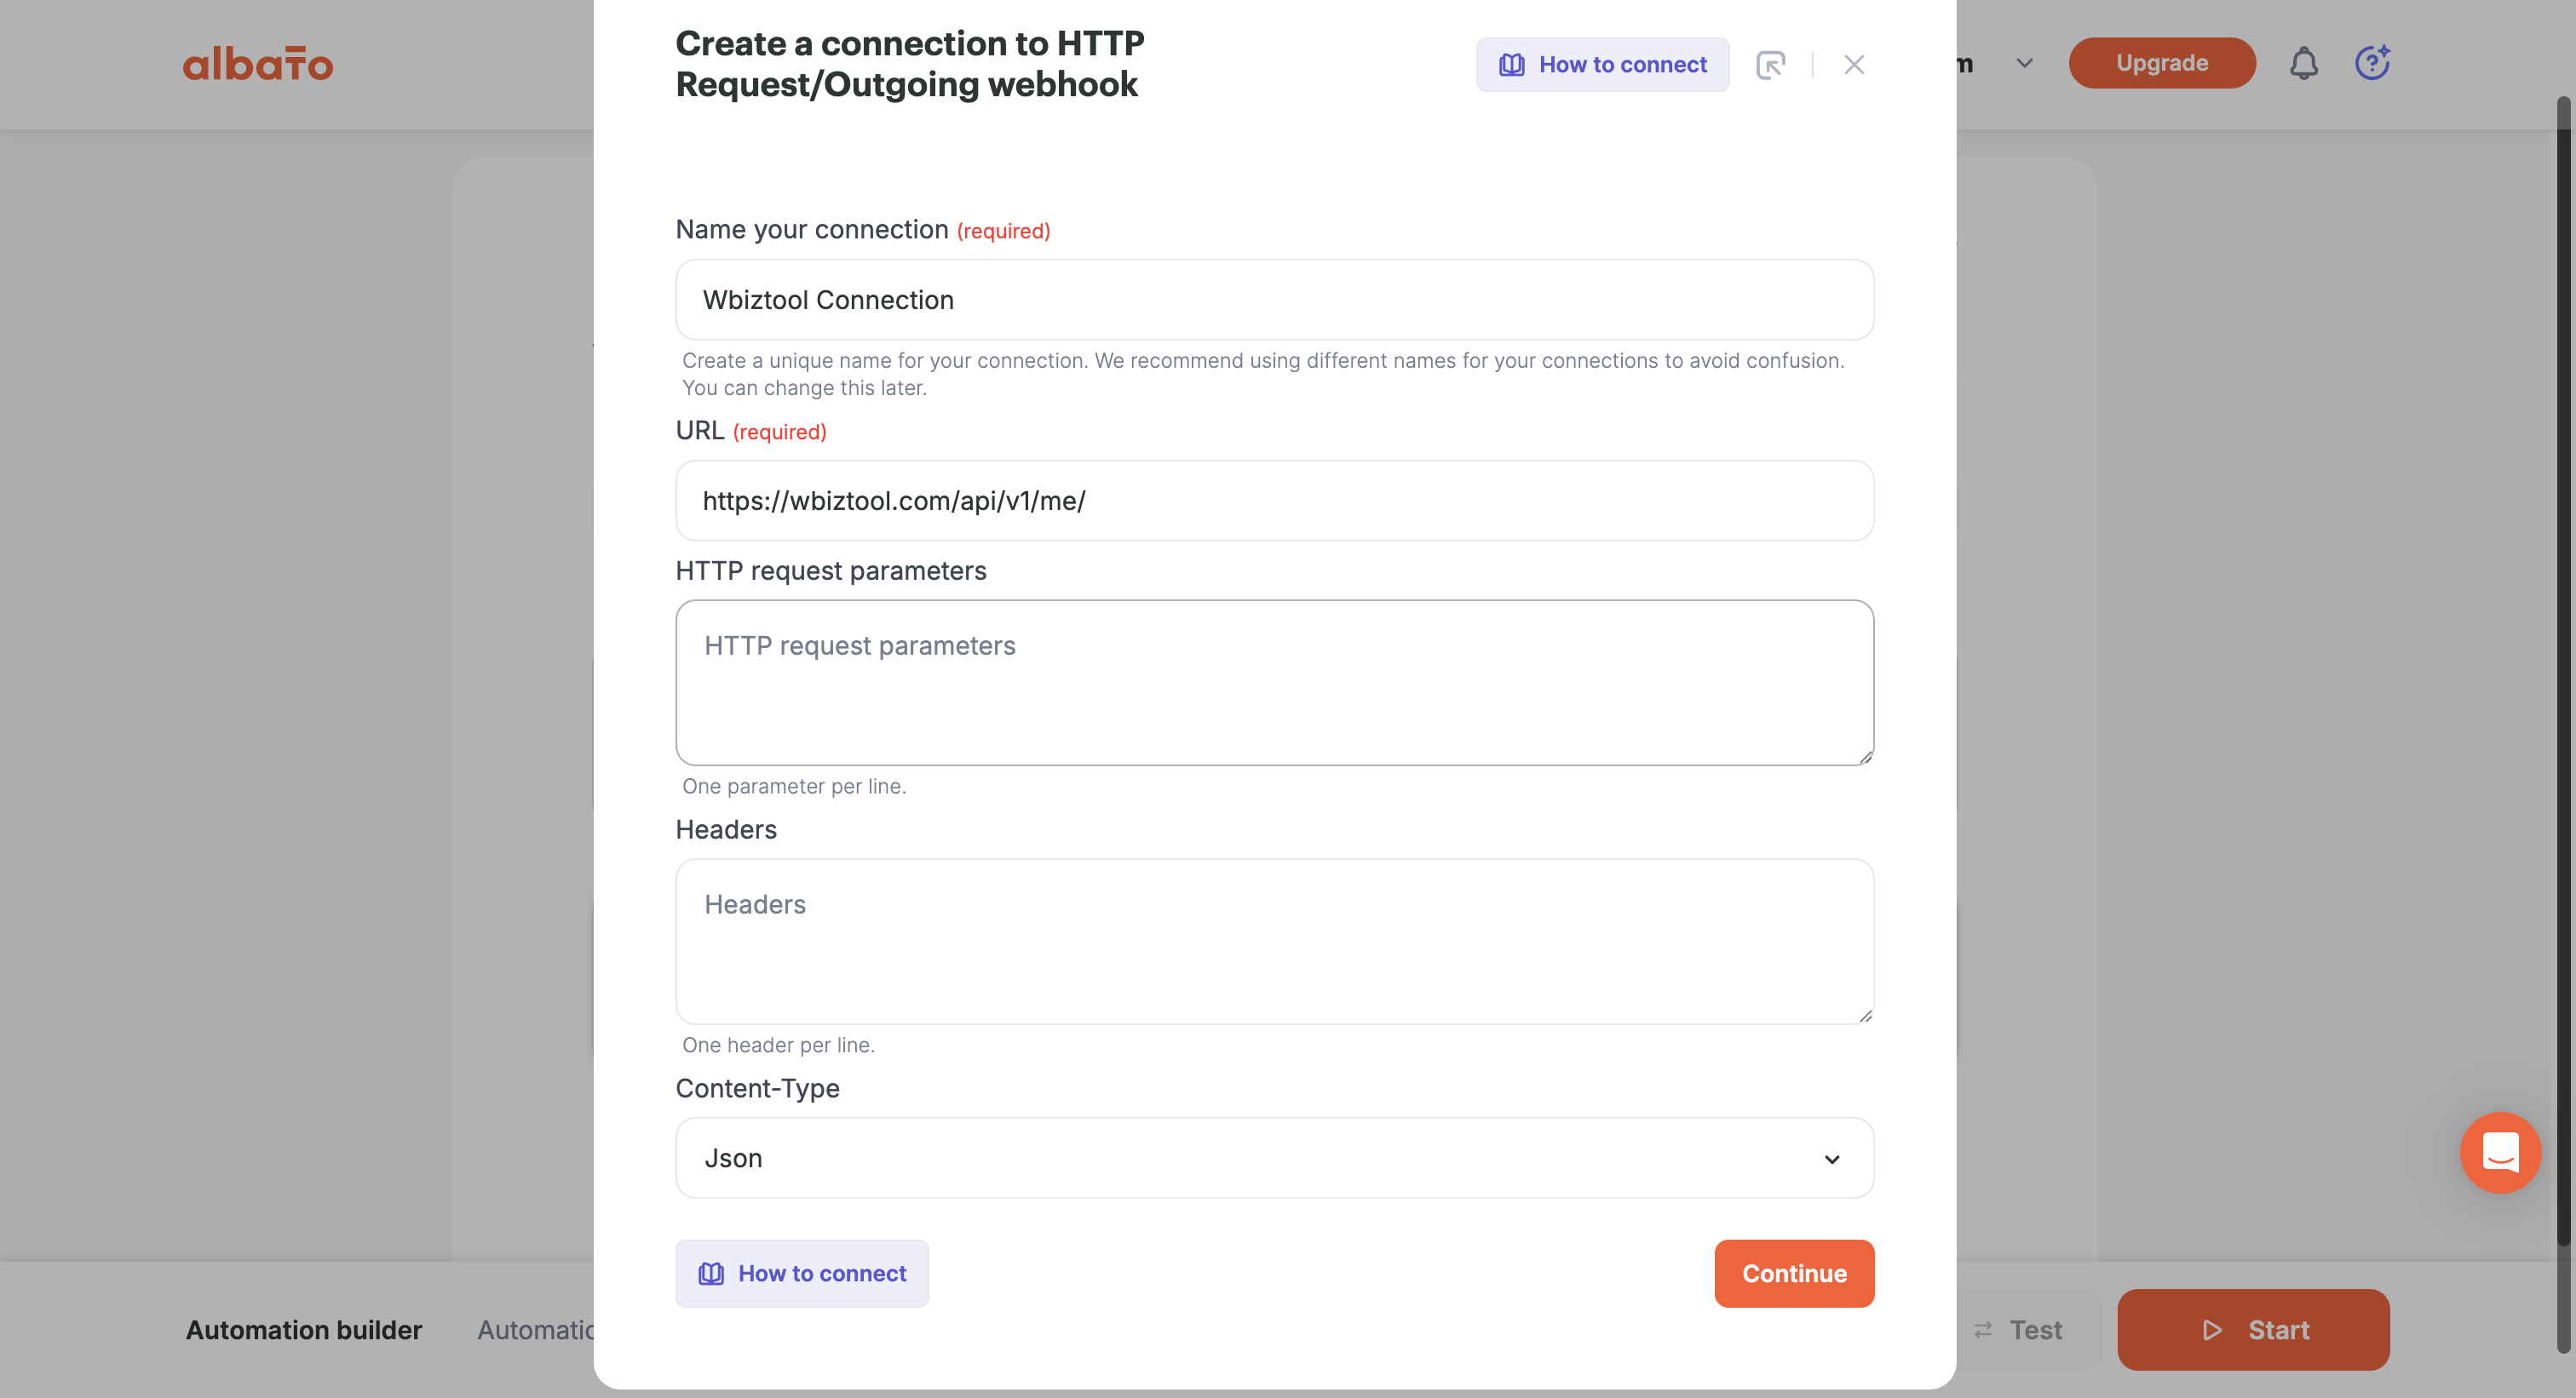This screenshot has width=2576, height=1398.
Task: Click the Upgrade button
Action: click(2162, 63)
